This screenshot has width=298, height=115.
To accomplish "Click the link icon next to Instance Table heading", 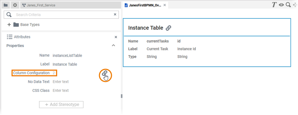I will click(168, 28).
